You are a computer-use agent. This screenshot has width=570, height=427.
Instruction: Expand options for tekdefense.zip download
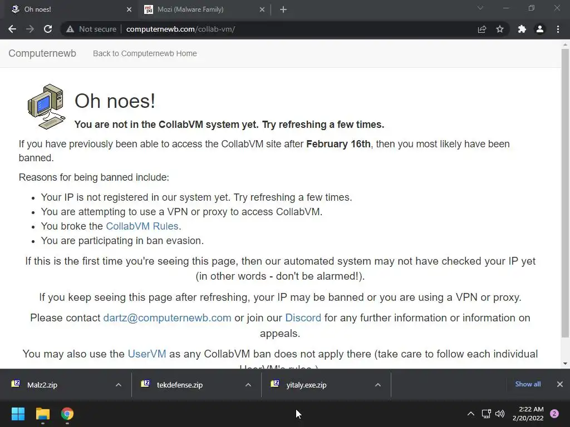[248, 385]
